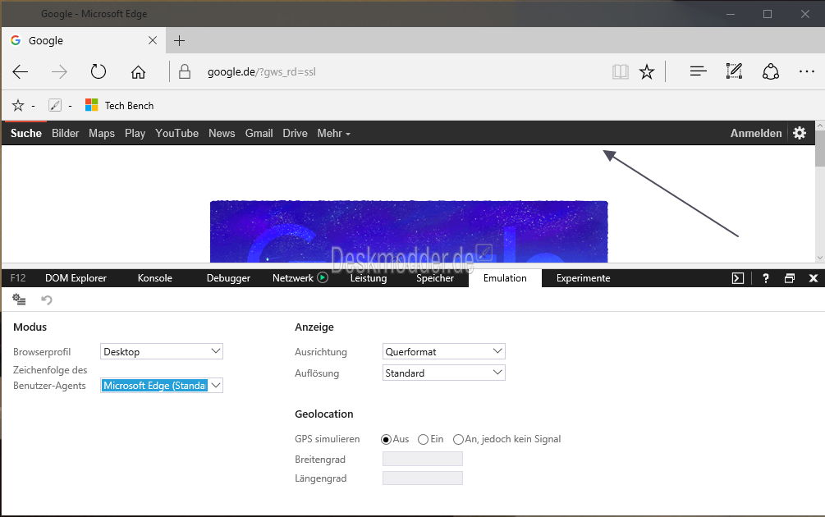Open F12 tools help question mark

point(766,278)
